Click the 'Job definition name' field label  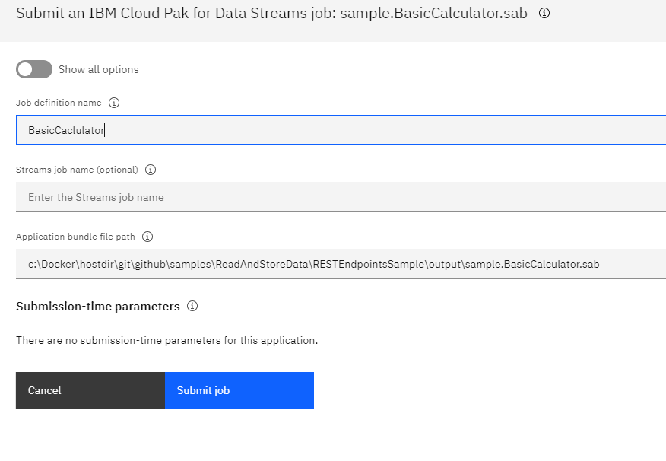tap(59, 103)
